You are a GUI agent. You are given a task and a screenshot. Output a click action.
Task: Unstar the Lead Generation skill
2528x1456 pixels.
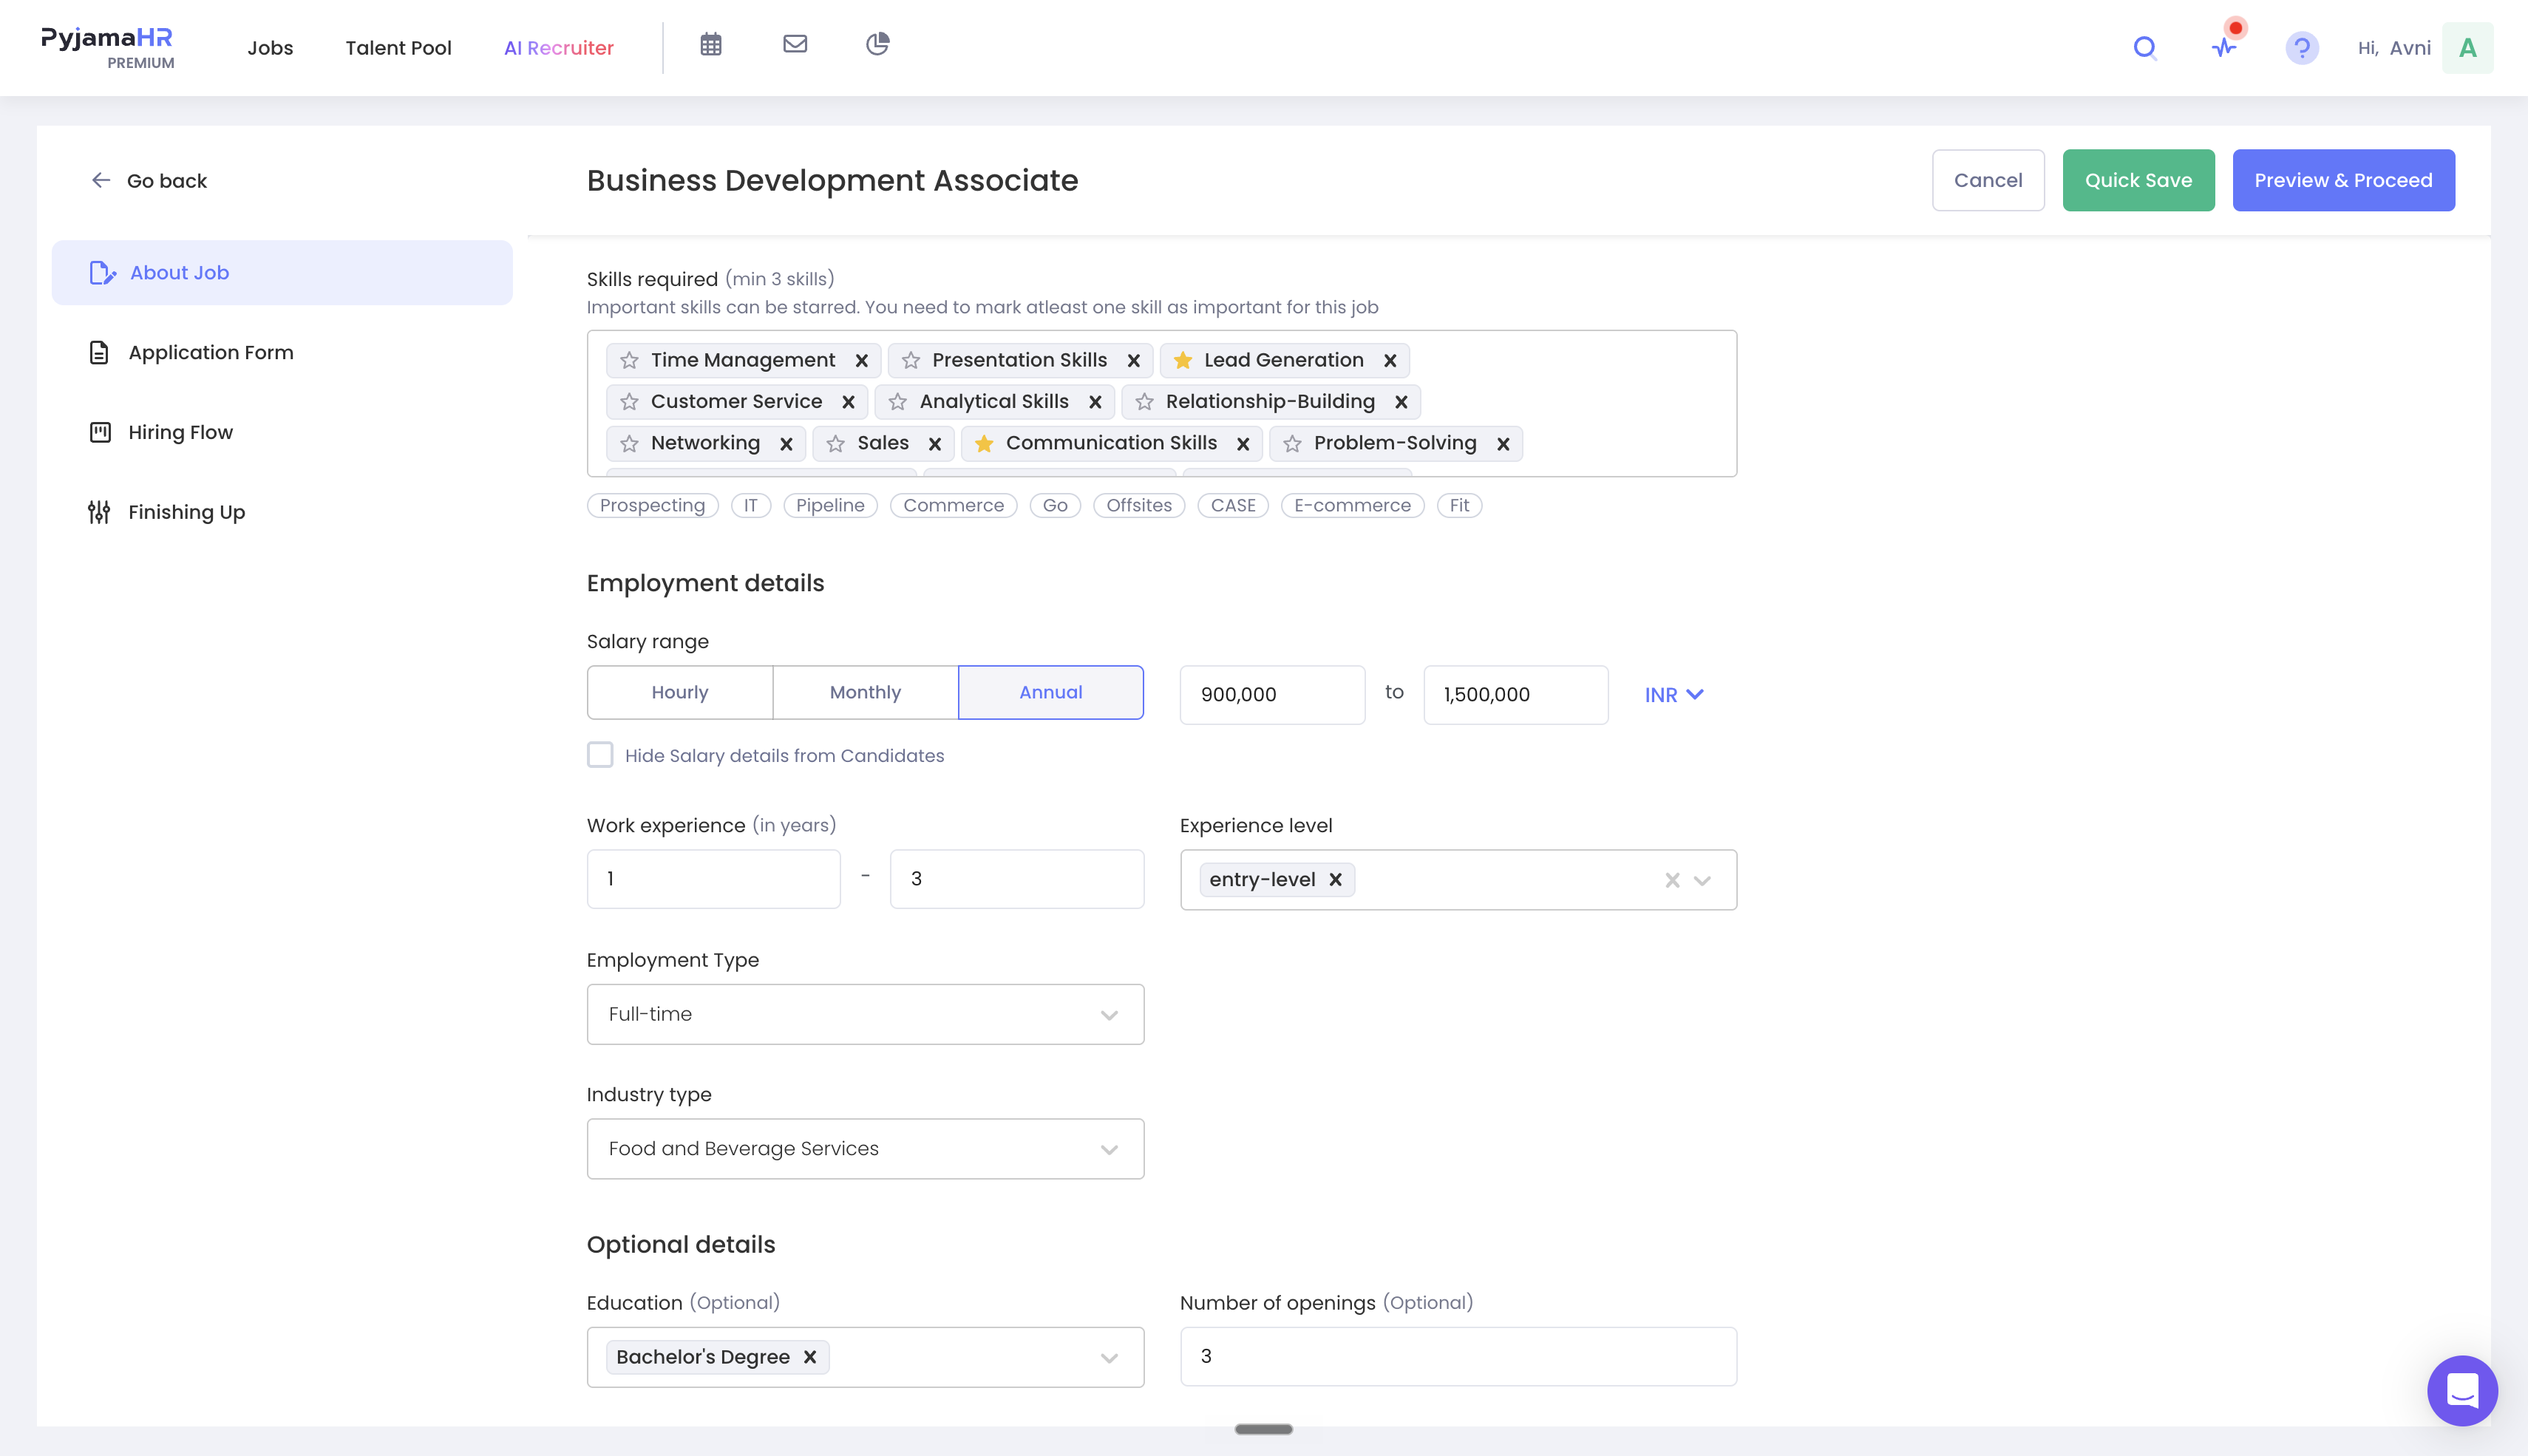(x=1183, y=360)
